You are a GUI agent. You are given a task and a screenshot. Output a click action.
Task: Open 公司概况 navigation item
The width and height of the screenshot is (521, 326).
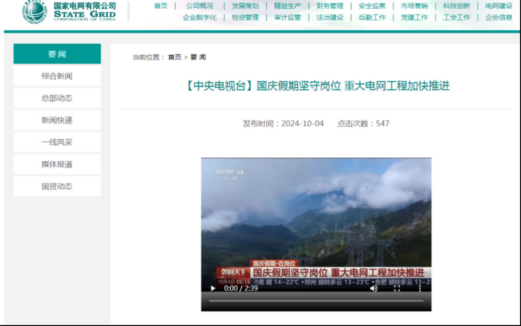(200, 6)
